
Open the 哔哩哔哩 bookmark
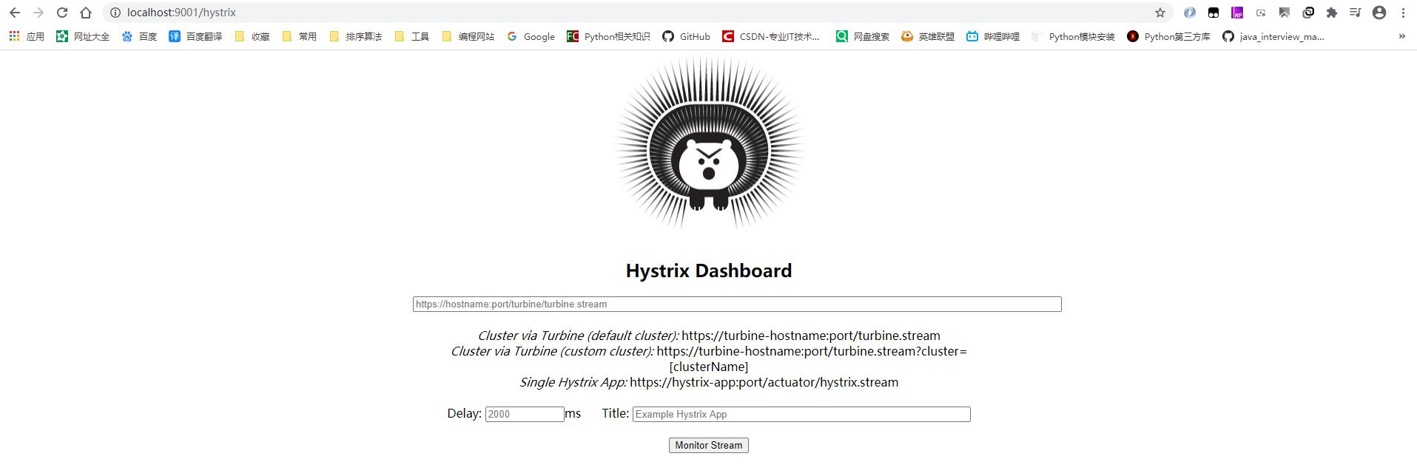point(993,36)
